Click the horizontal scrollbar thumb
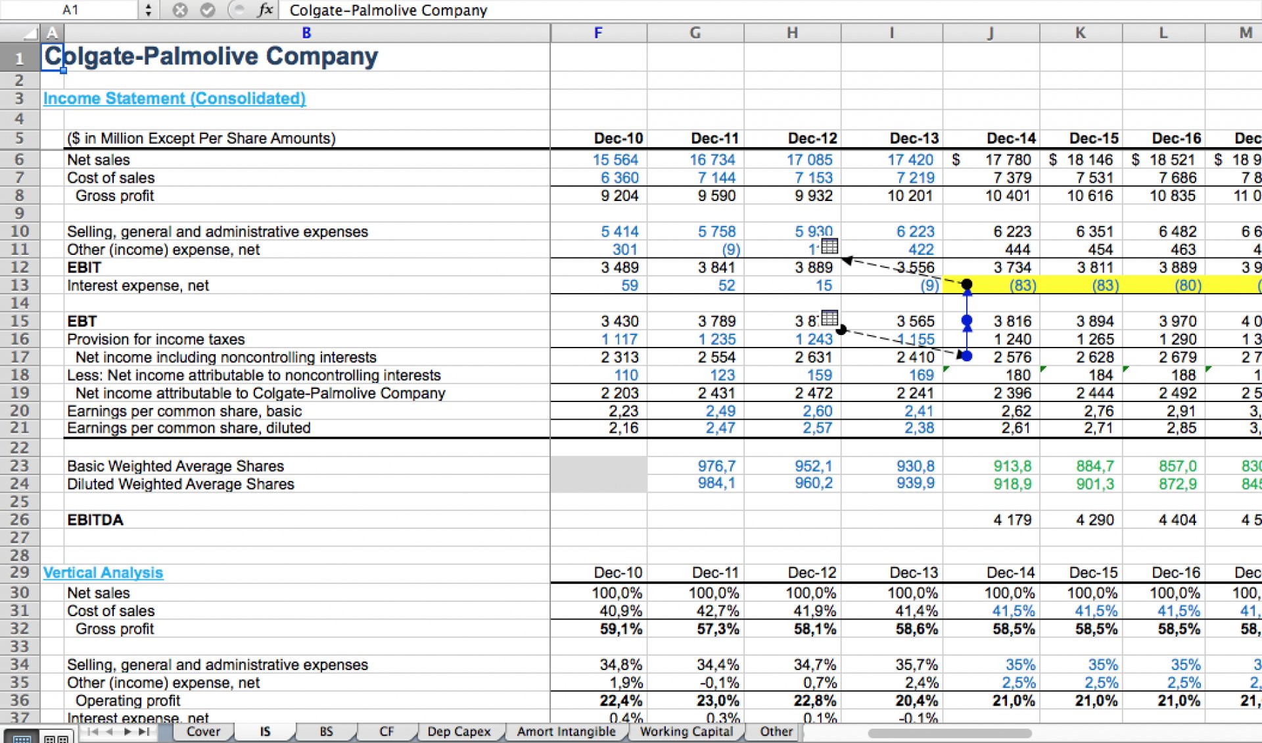Viewport: 1262px width, 743px height. 949,732
